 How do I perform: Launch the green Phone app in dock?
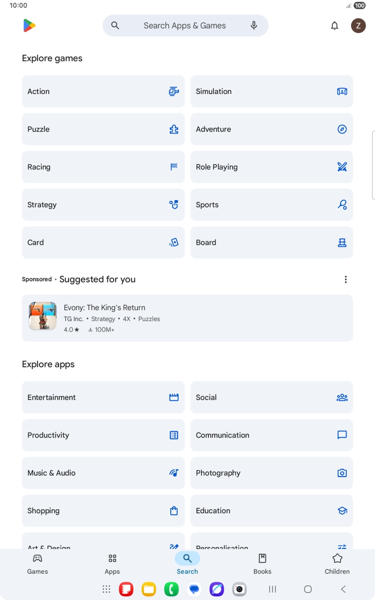tap(171, 589)
